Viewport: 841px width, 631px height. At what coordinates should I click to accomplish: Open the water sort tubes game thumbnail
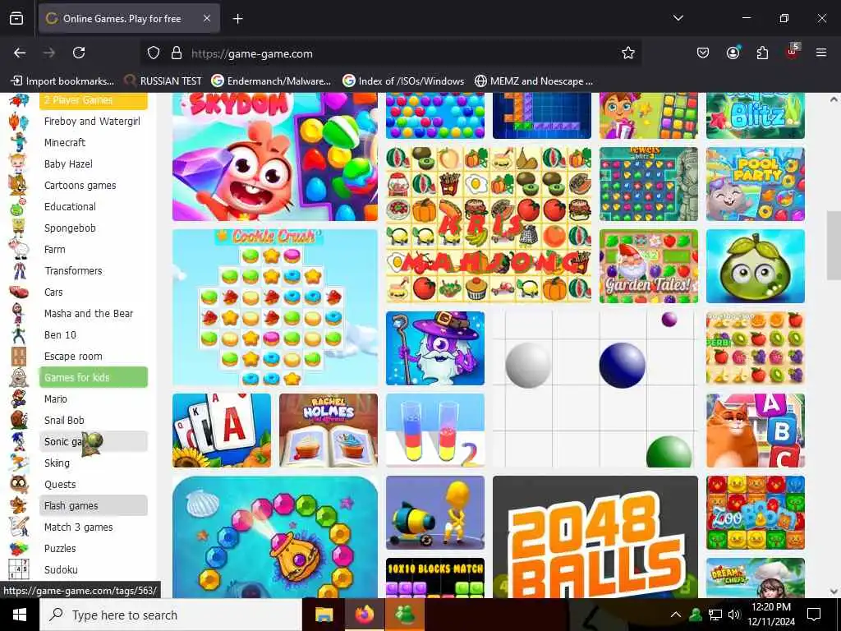(x=435, y=431)
